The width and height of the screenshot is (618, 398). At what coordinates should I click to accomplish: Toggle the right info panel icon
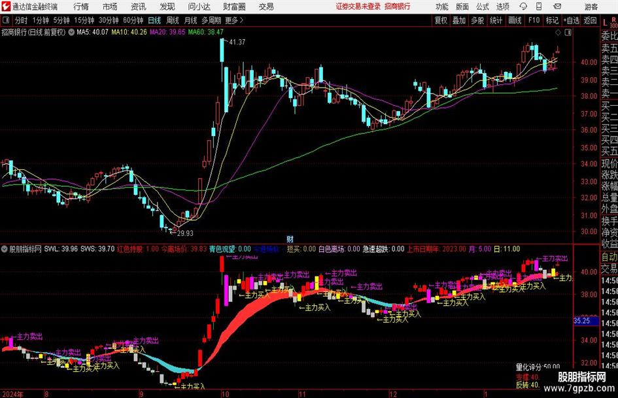tap(568, 33)
